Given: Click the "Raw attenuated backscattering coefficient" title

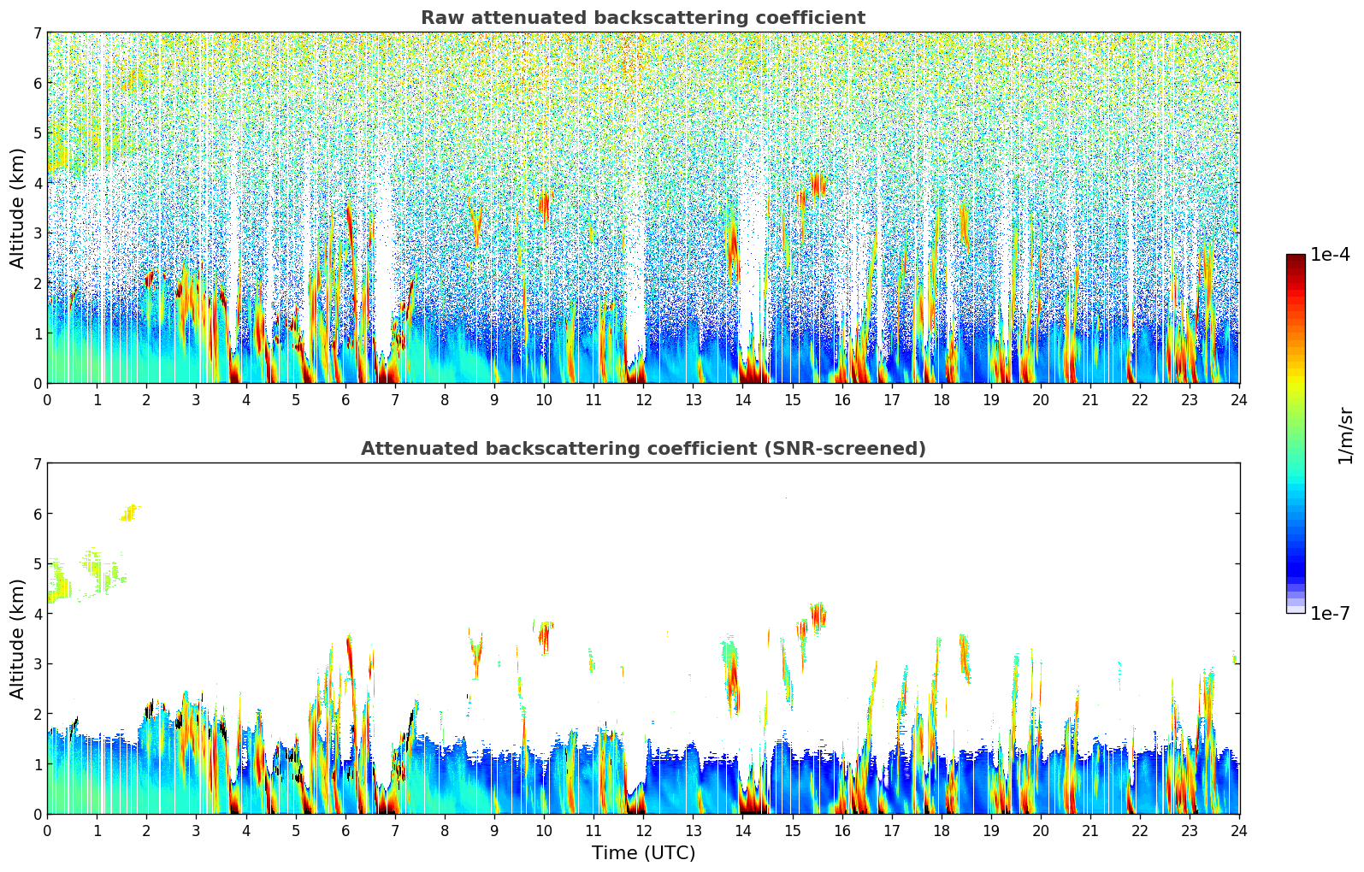Looking at the screenshot, I should [642, 18].
